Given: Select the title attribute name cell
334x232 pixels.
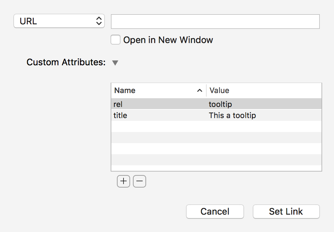Looking at the screenshot, I should (x=159, y=115).
